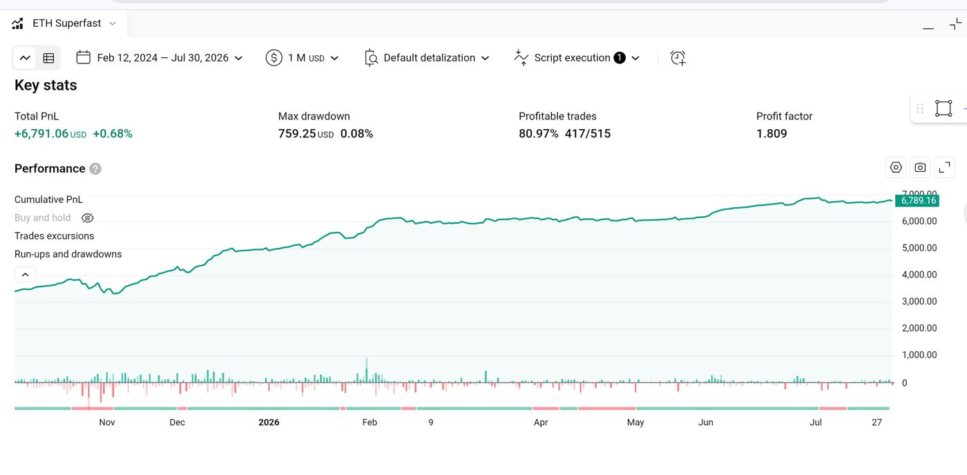This screenshot has width=967, height=475.
Task: Click the rectangle selection tool in the floating toolbar
Action: click(x=944, y=108)
